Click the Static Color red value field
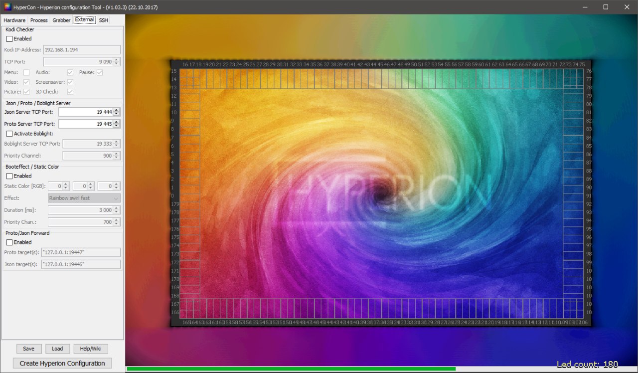 point(55,186)
